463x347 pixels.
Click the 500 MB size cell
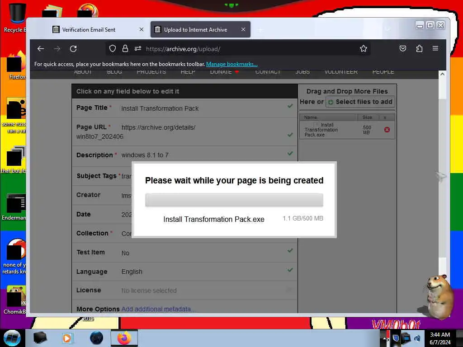[367, 130]
